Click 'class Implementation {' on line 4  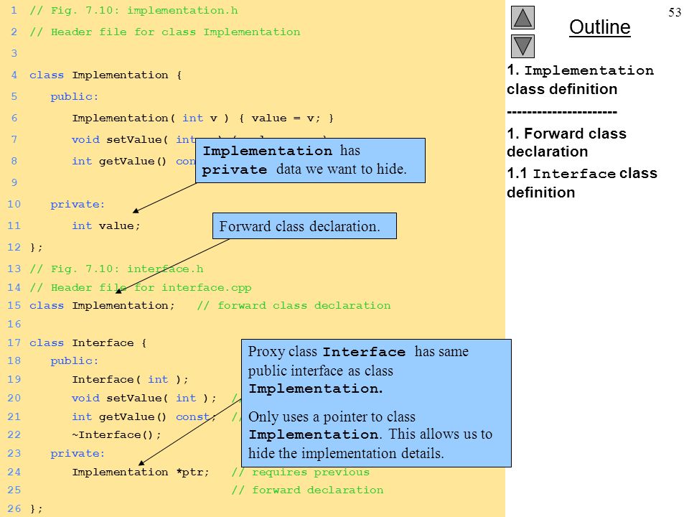coord(106,75)
